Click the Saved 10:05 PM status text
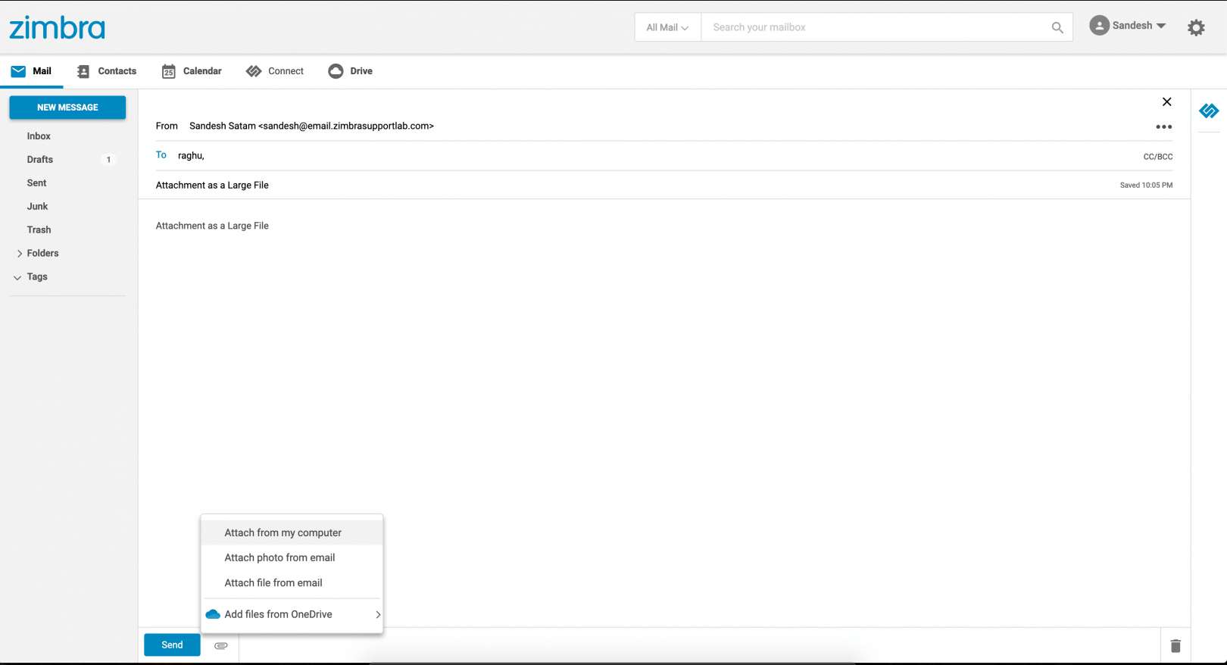The width and height of the screenshot is (1227, 665). (1146, 185)
